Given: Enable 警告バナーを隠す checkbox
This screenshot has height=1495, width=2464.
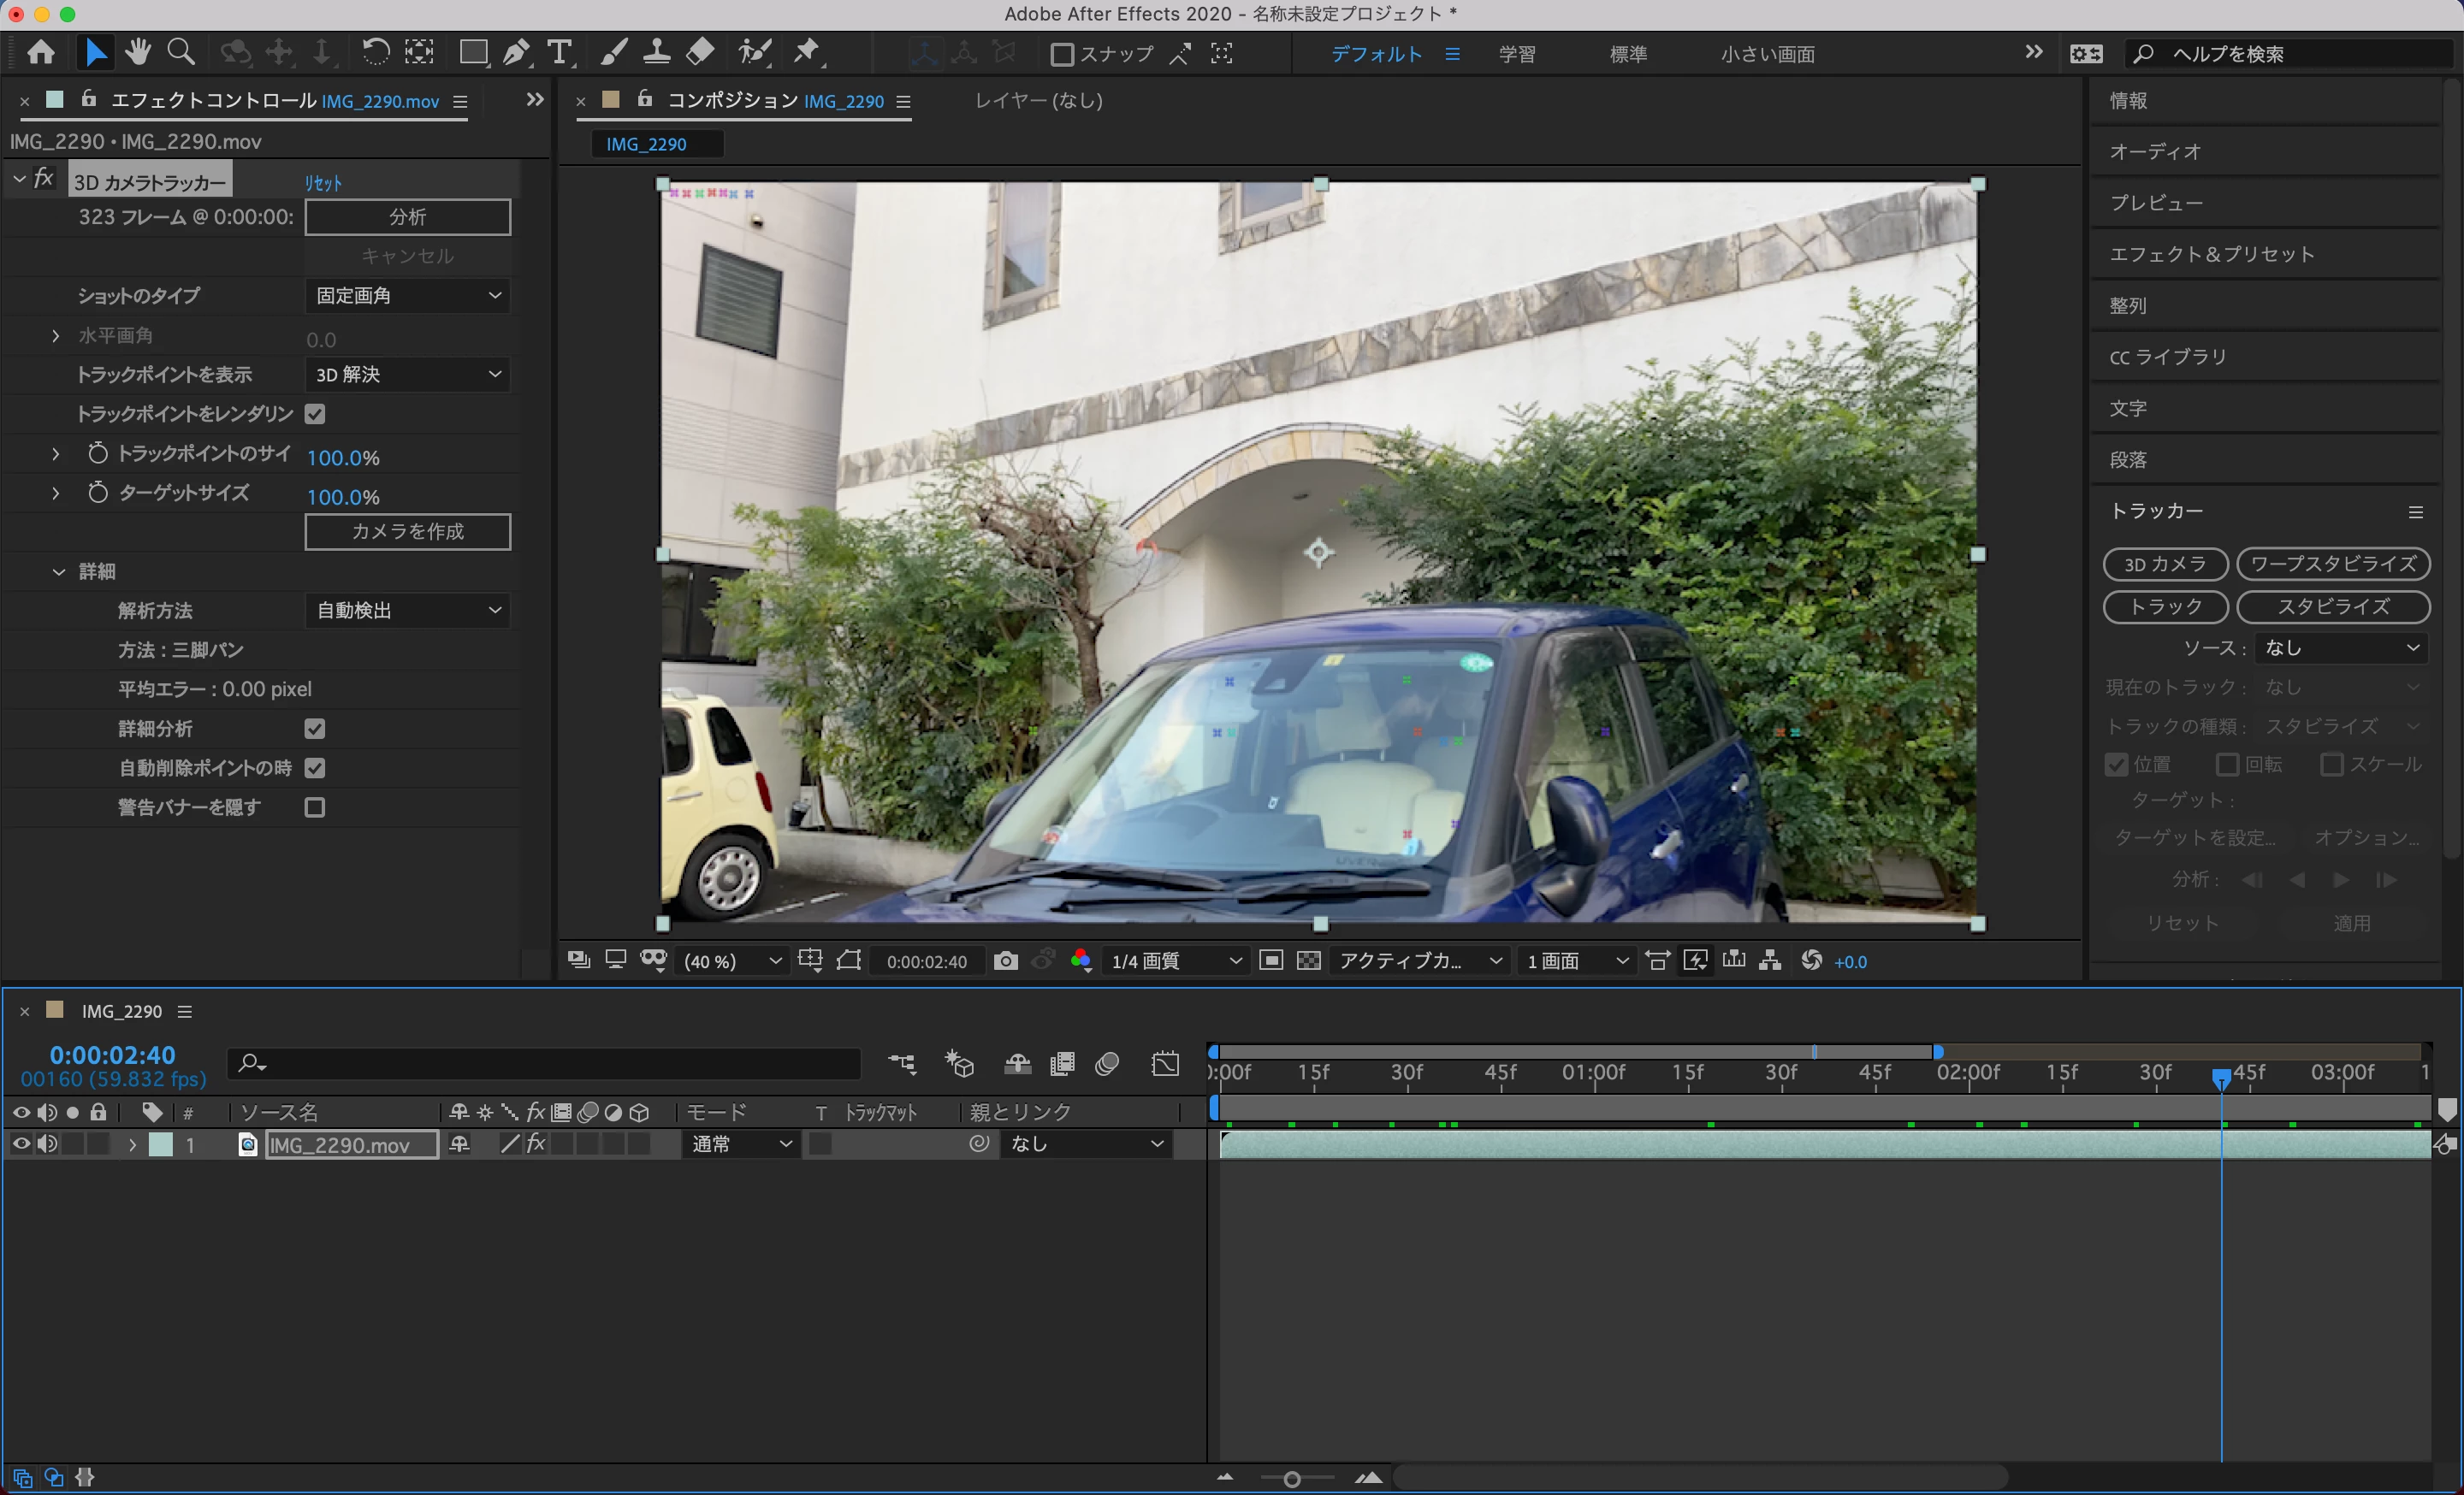Looking at the screenshot, I should [315, 807].
